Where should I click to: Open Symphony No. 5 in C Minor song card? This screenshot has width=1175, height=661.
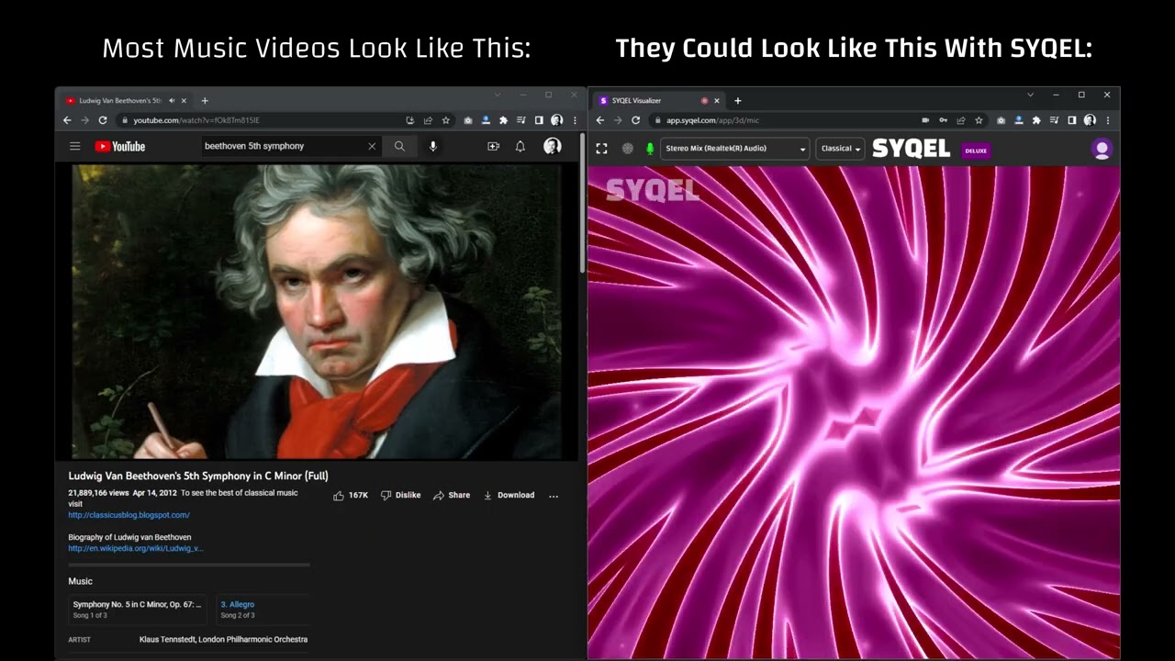(x=138, y=609)
